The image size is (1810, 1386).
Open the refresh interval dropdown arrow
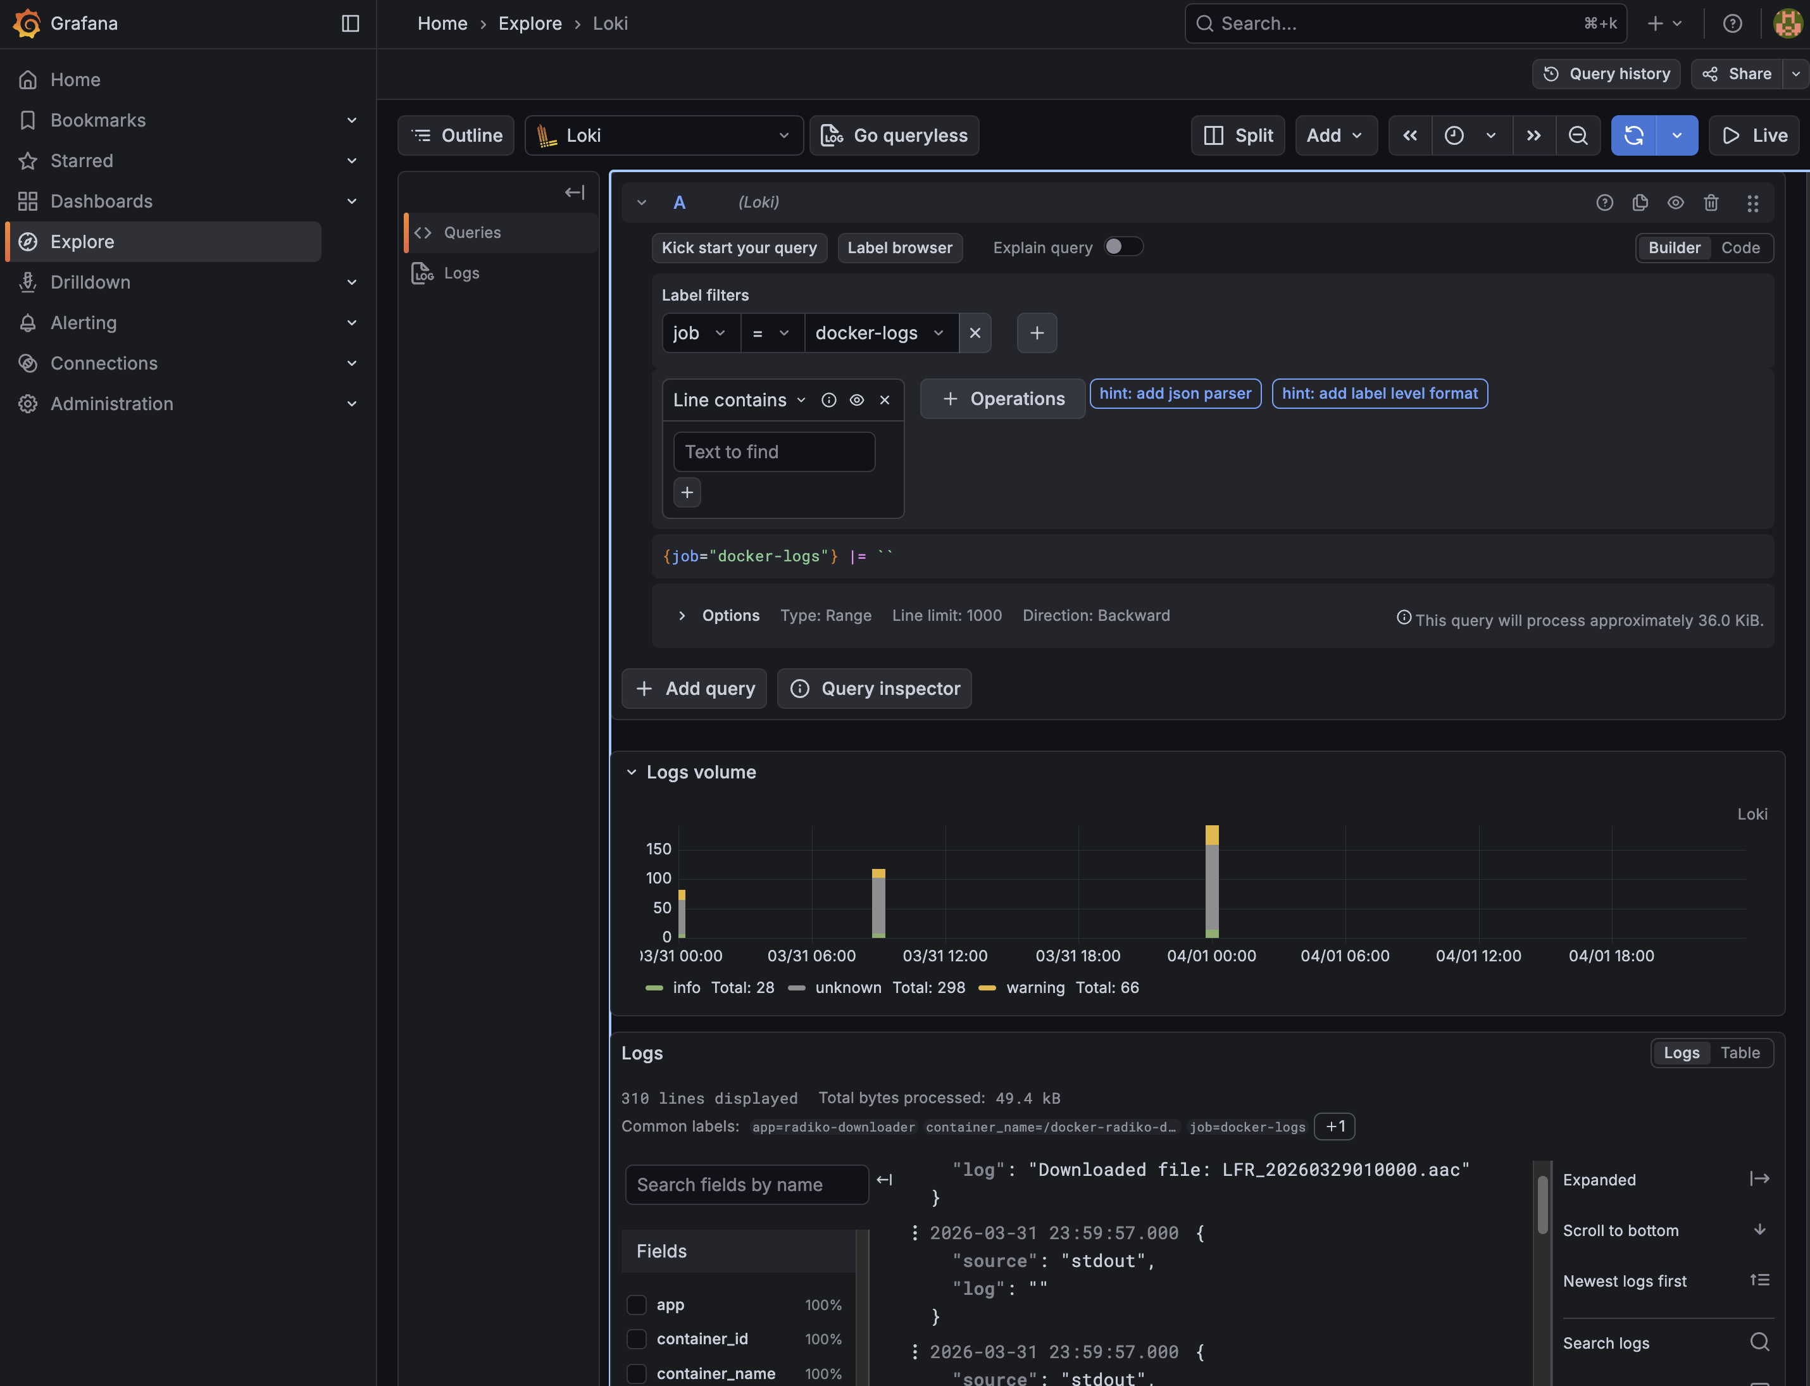[x=1677, y=135]
